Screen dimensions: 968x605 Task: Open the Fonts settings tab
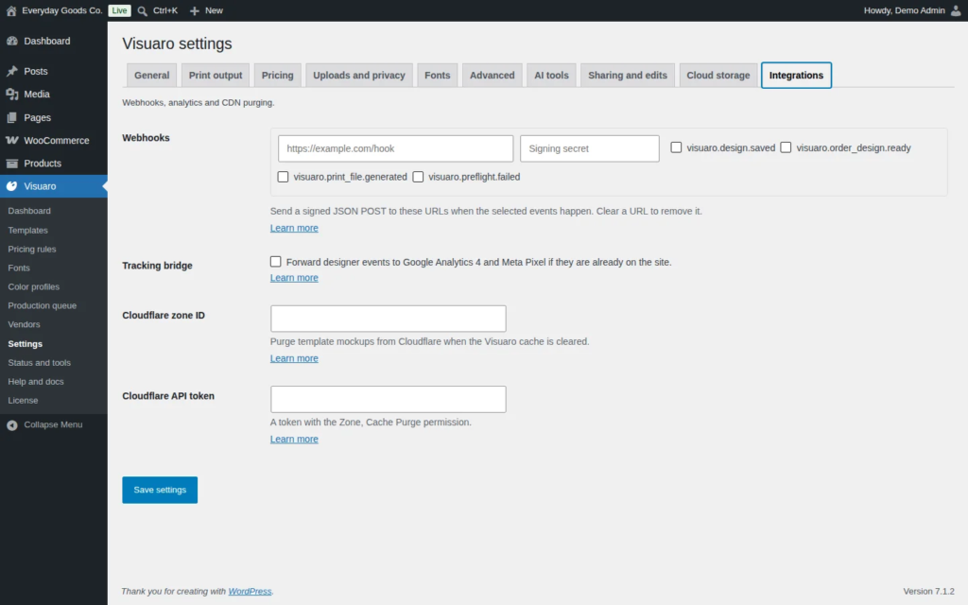437,76
